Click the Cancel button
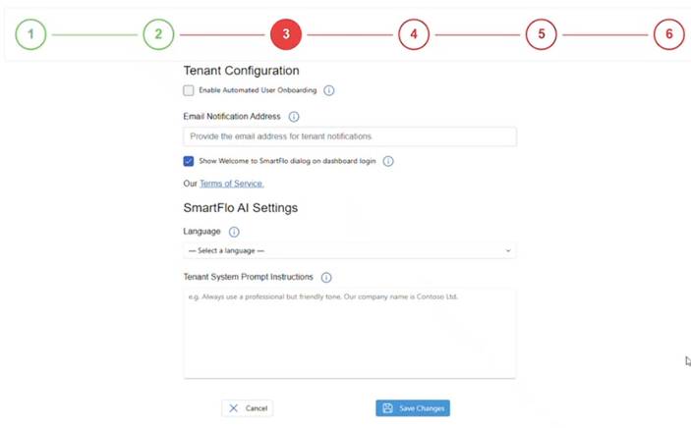The width and height of the screenshot is (691, 428). [x=248, y=408]
